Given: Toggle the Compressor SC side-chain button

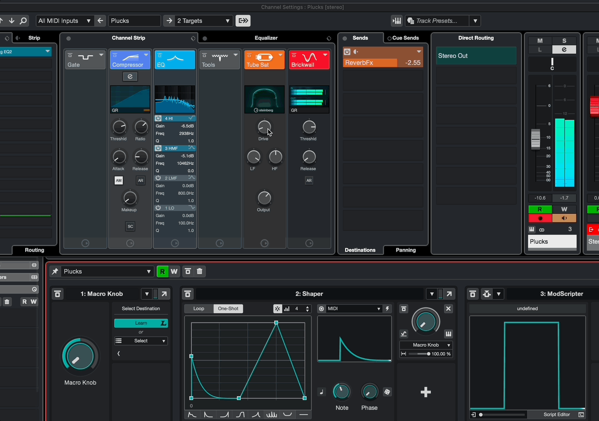Looking at the screenshot, I should click(130, 226).
